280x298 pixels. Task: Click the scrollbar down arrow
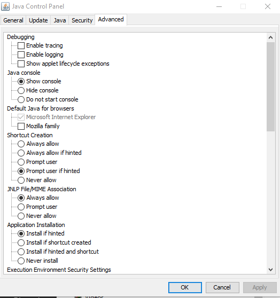pos(270,270)
